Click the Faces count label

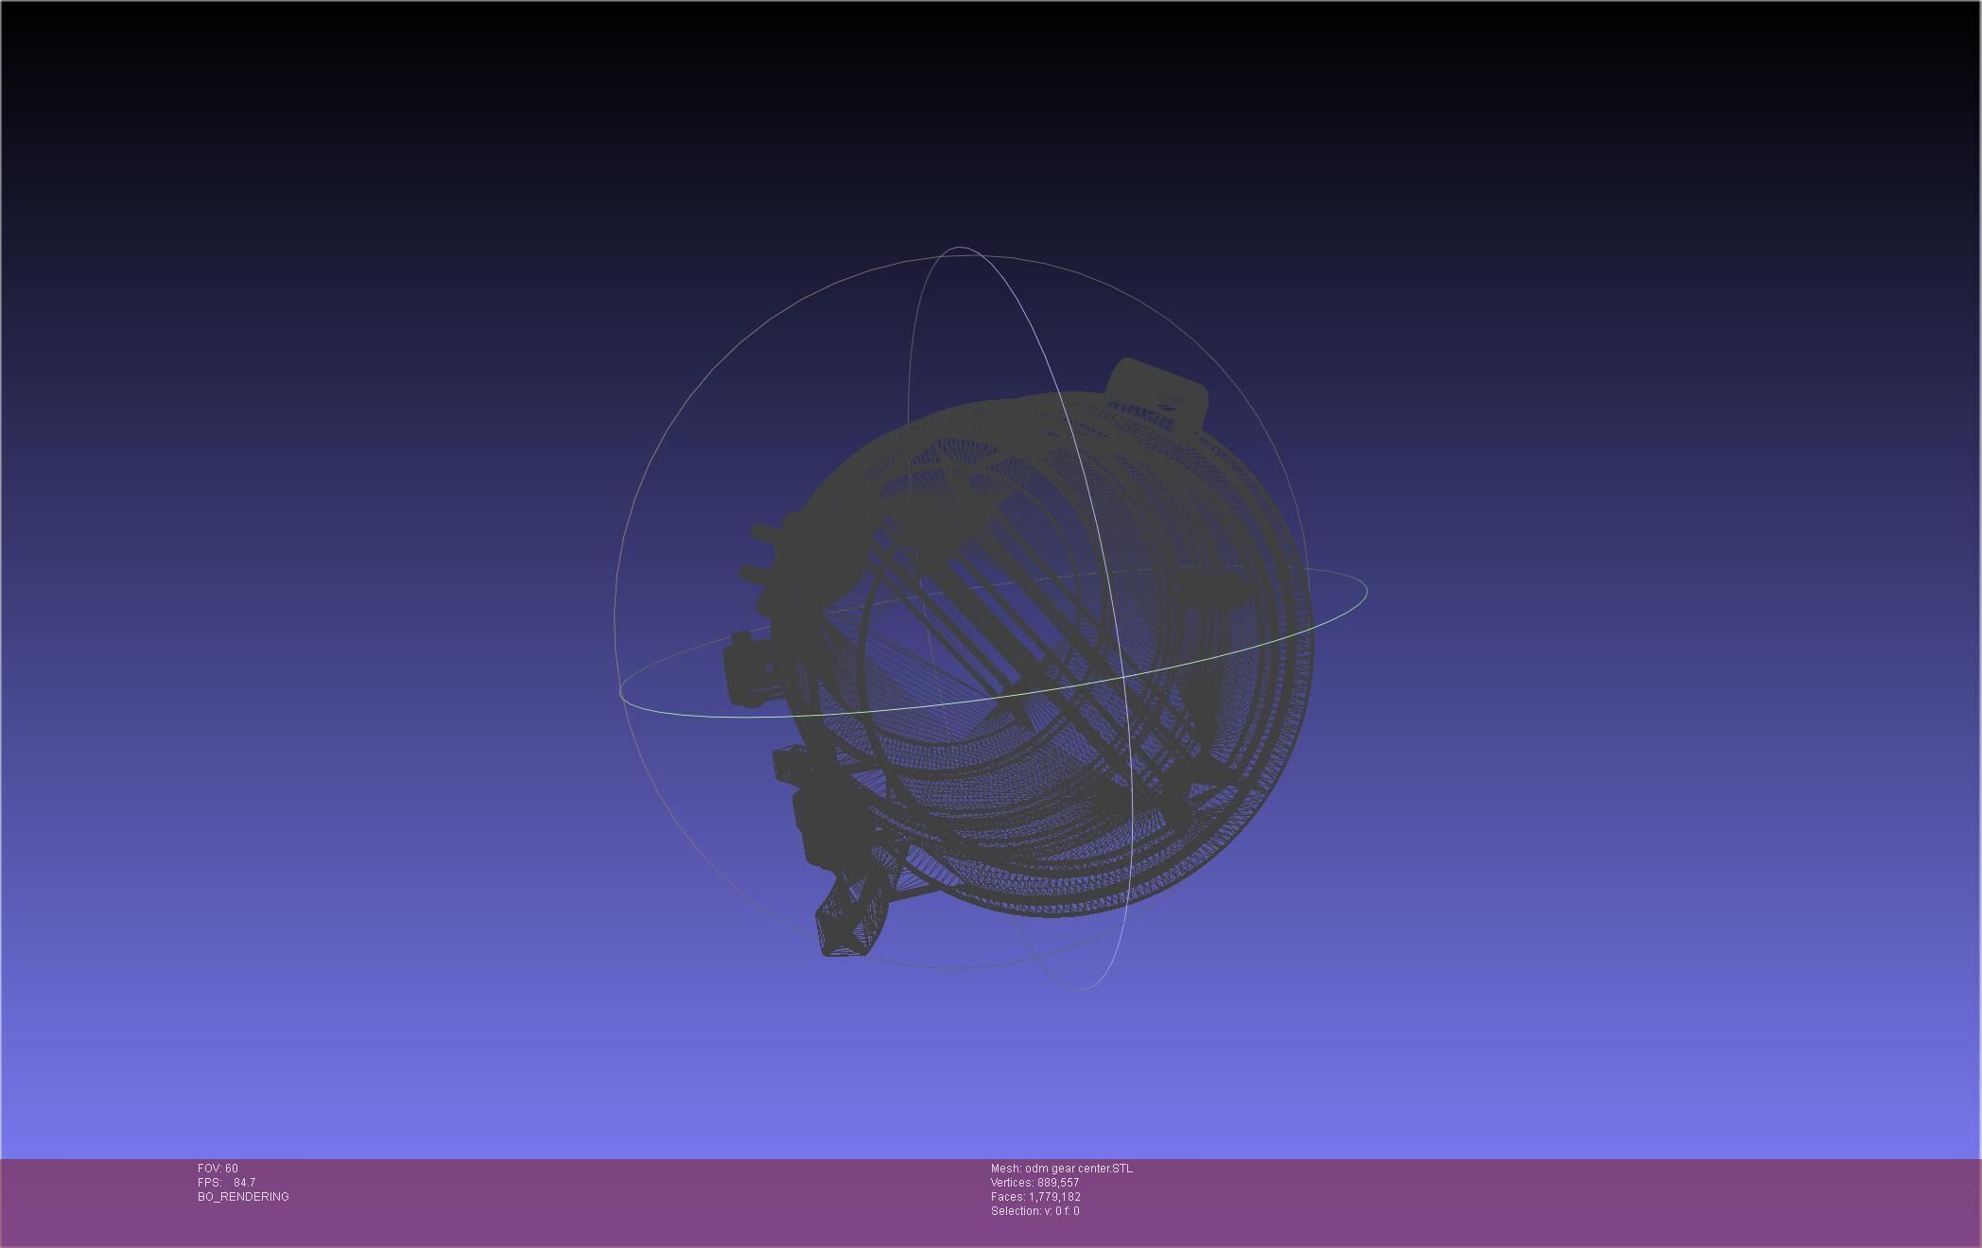[x=1035, y=1197]
